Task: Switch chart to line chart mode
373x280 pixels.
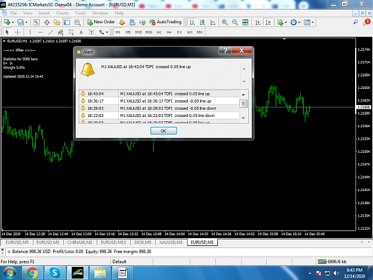Action: (x=212, y=22)
